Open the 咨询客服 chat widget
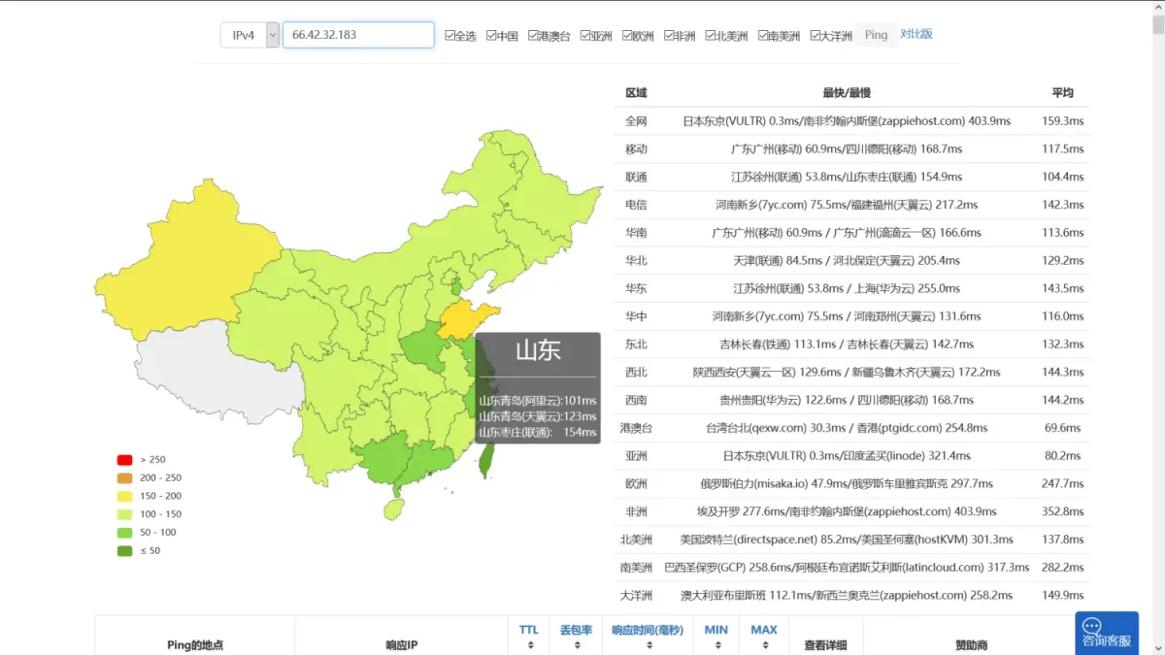1165x655 pixels. tap(1106, 632)
